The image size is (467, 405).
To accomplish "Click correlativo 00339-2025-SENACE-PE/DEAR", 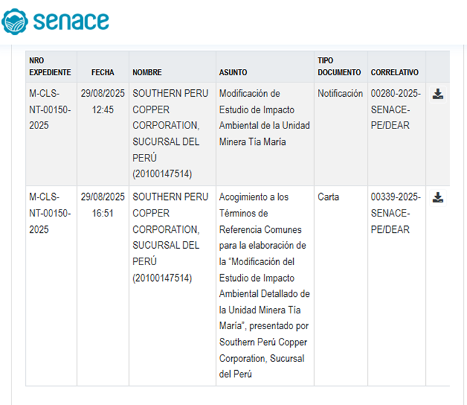I will click(396, 213).
